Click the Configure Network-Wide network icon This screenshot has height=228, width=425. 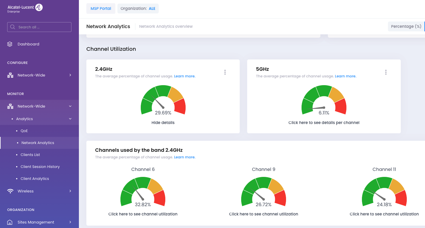click(x=10, y=75)
